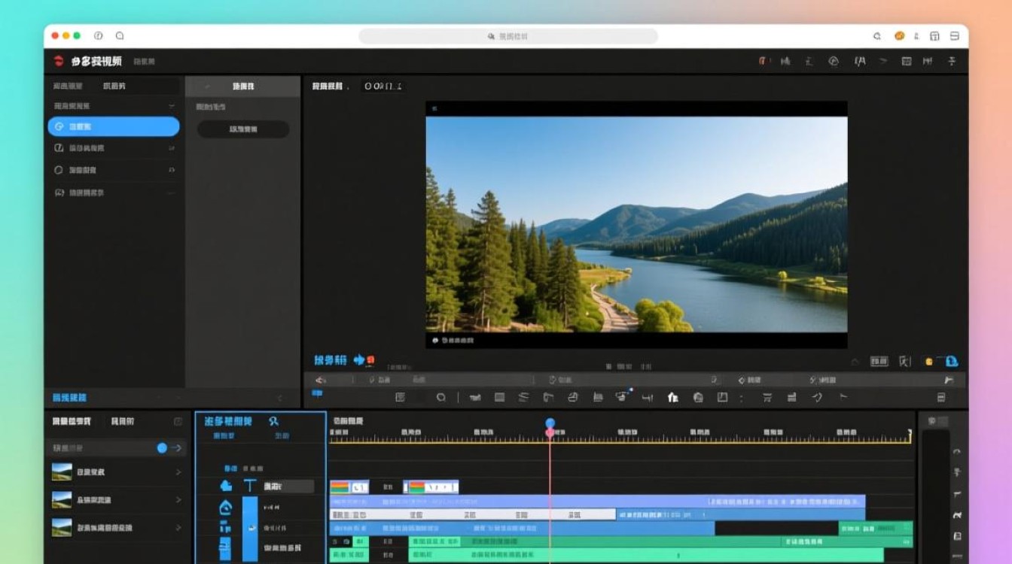Select the T text icon in the track panel
The width and height of the screenshot is (1012, 564).
(x=250, y=486)
